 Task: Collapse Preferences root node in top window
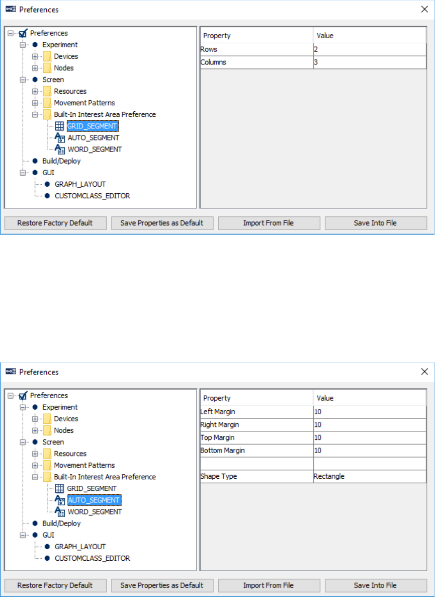[11, 34]
